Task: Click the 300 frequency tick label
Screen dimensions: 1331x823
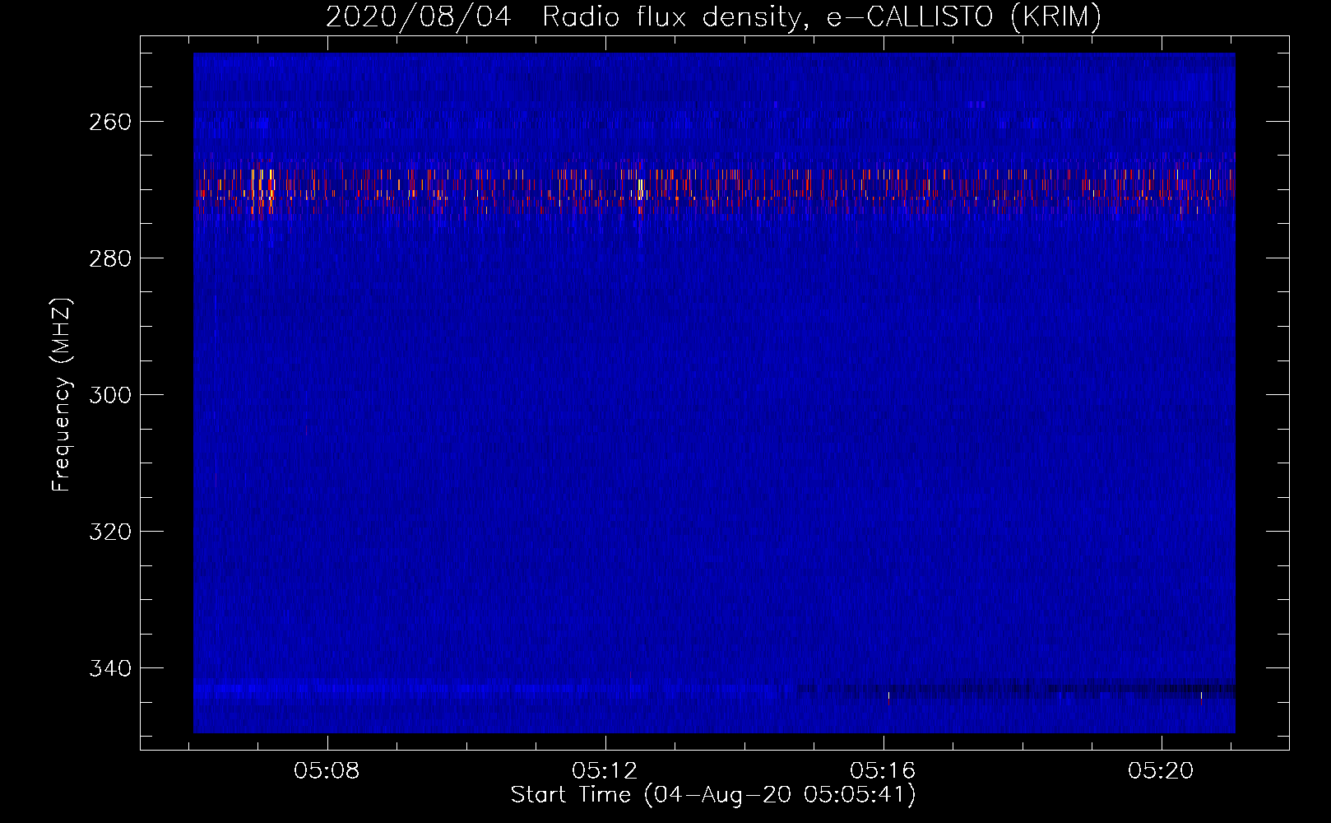Action: point(109,395)
